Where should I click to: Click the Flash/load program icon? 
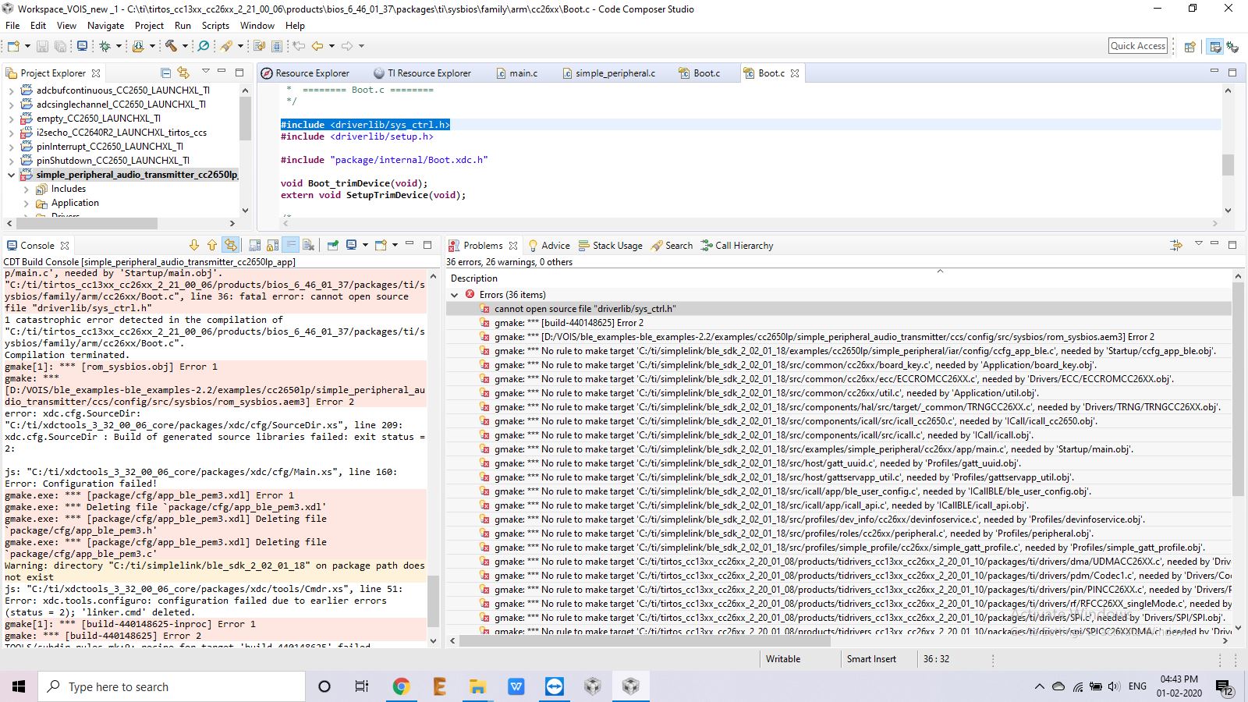pyautogui.click(x=138, y=47)
